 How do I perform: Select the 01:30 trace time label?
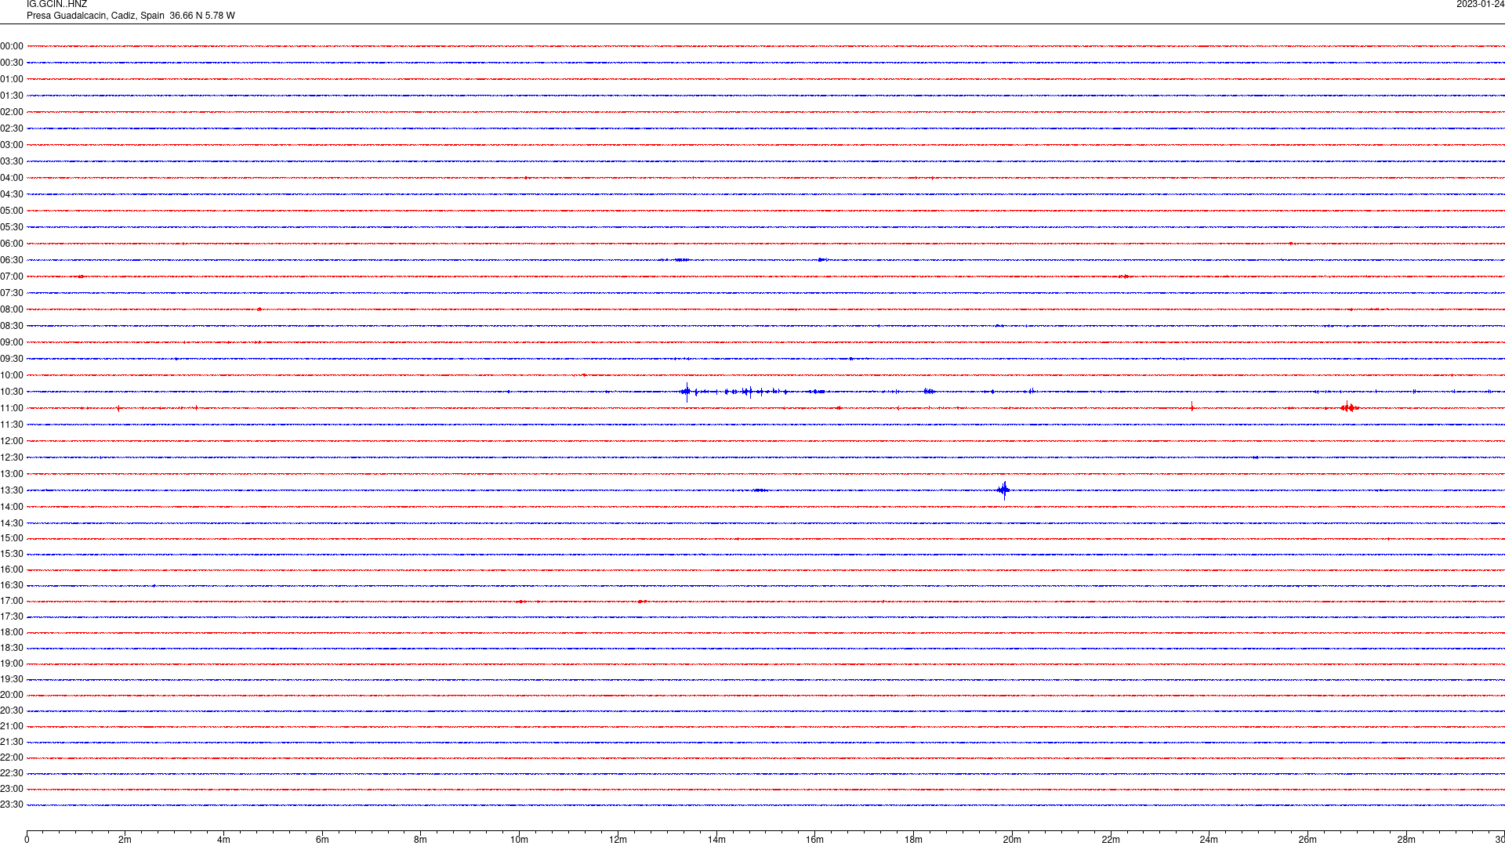(x=12, y=96)
